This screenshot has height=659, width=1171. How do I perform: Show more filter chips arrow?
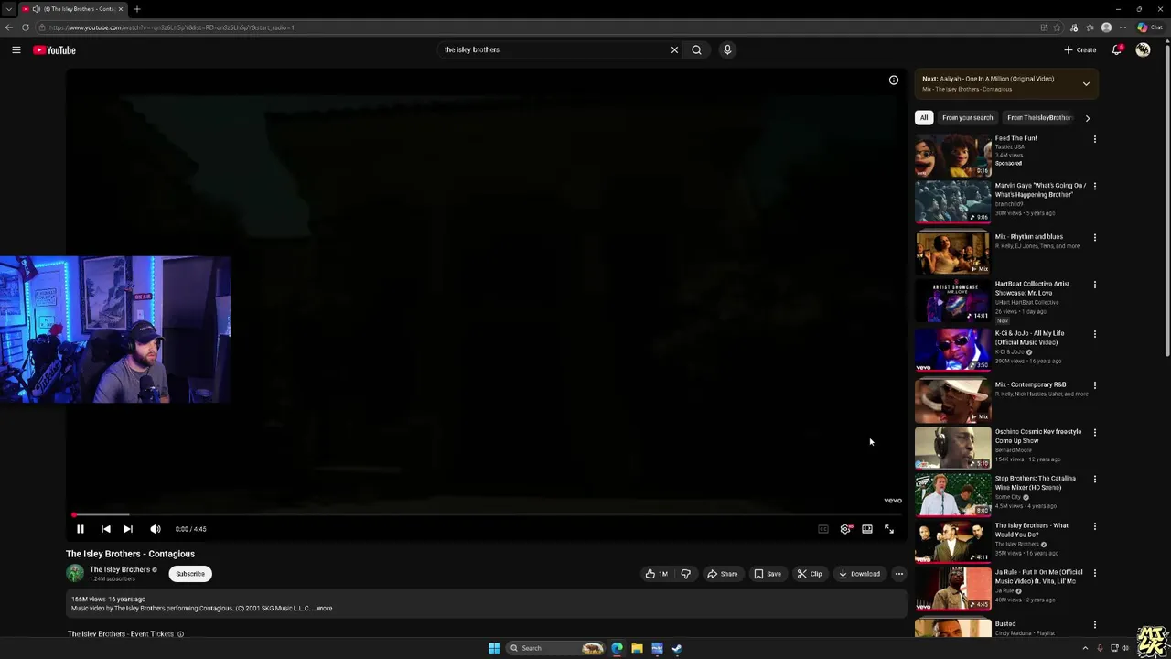point(1087,118)
